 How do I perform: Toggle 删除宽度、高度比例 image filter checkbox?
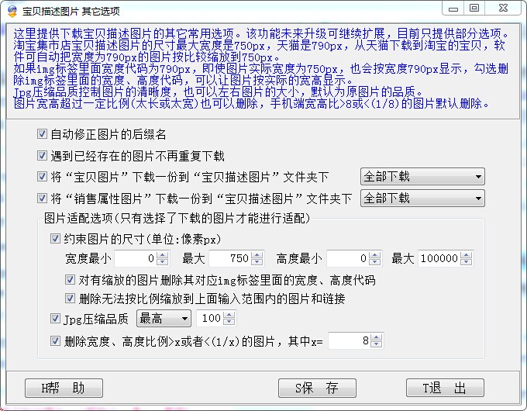[55, 340]
